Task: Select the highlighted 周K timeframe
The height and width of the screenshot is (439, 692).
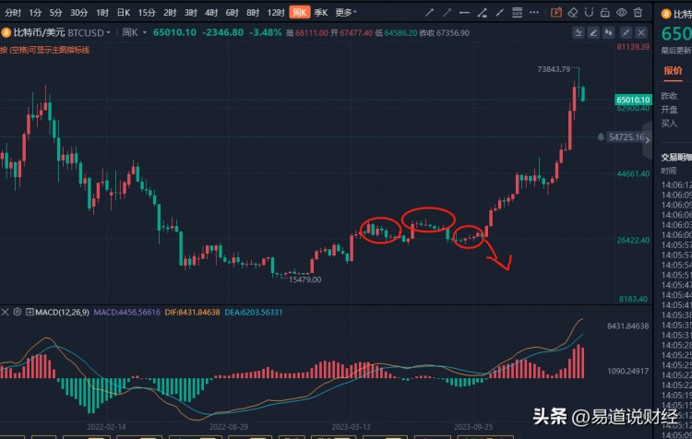Action: tap(300, 12)
